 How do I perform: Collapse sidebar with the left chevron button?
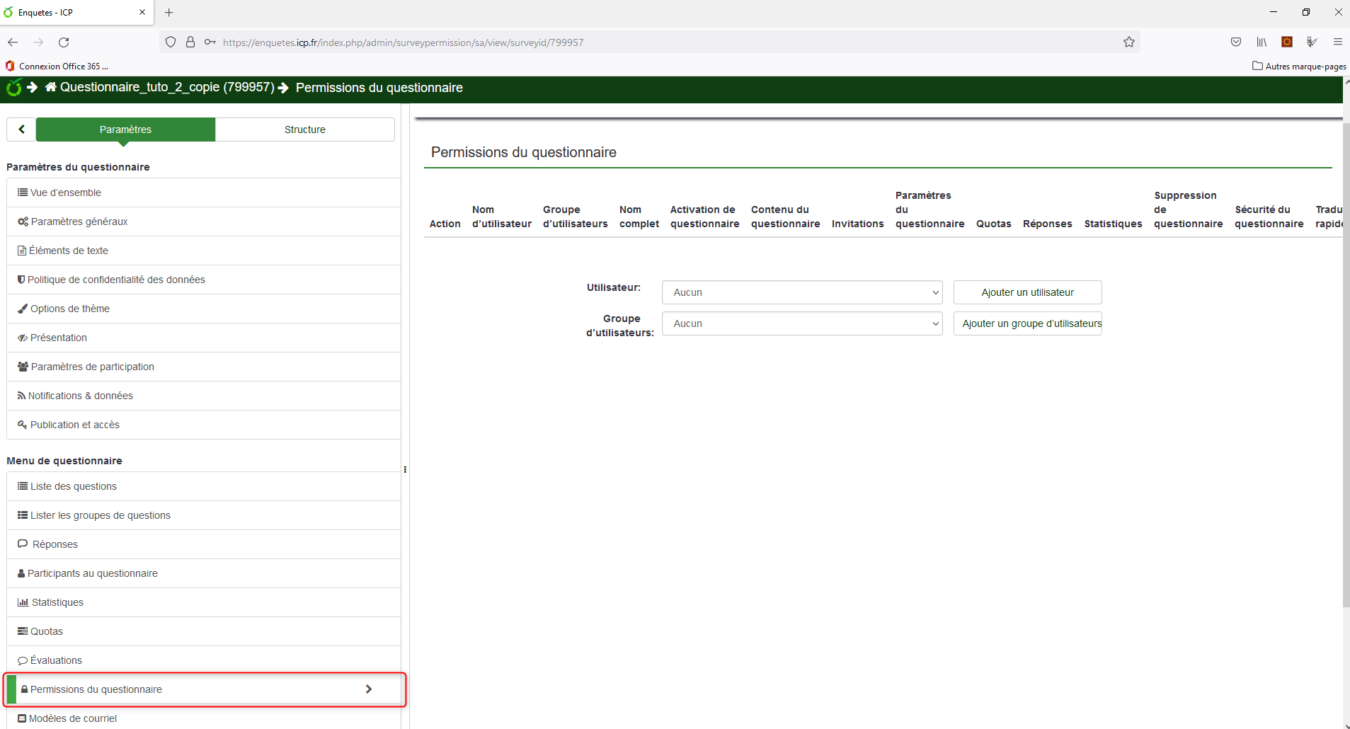(x=21, y=130)
